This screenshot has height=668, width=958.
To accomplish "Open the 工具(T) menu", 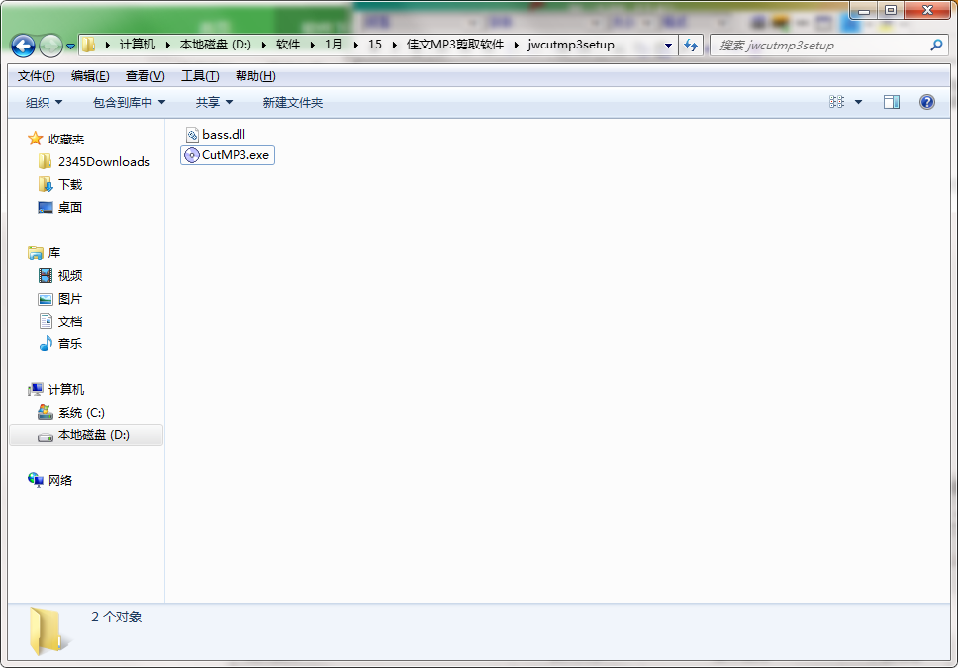I will (x=200, y=76).
